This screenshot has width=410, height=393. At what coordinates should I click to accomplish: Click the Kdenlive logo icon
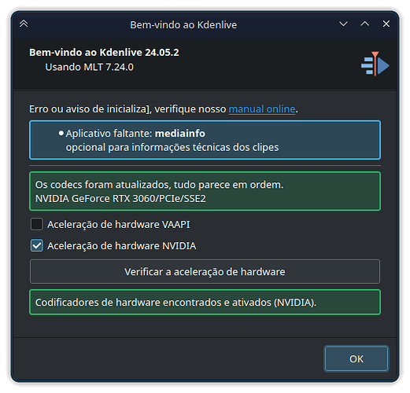[375, 64]
